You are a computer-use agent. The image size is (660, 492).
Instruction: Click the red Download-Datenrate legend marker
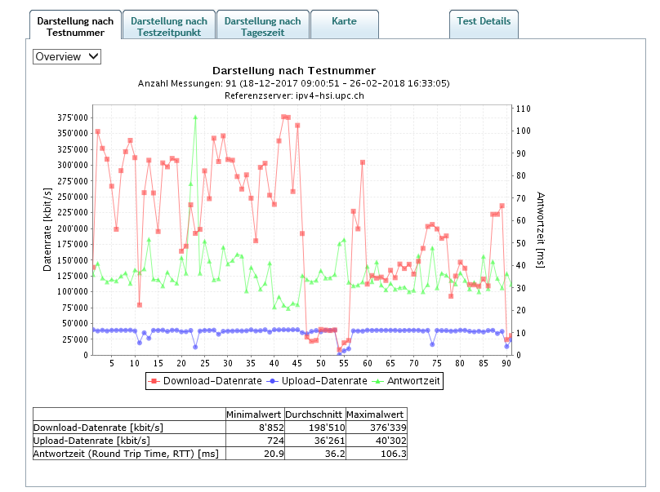(x=154, y=380)
